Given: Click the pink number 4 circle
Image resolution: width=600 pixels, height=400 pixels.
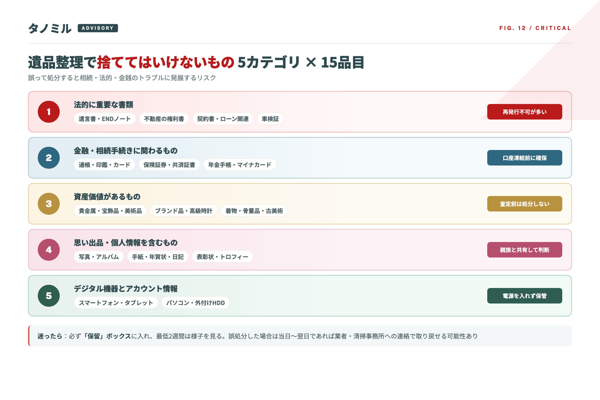Looking at the screenshot, I should pyautogui.click(x=49, y=249).
